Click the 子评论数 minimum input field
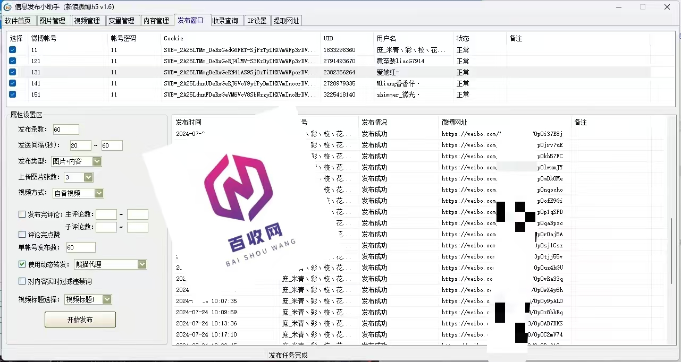 pyautogui.click(x=106, y=227)
